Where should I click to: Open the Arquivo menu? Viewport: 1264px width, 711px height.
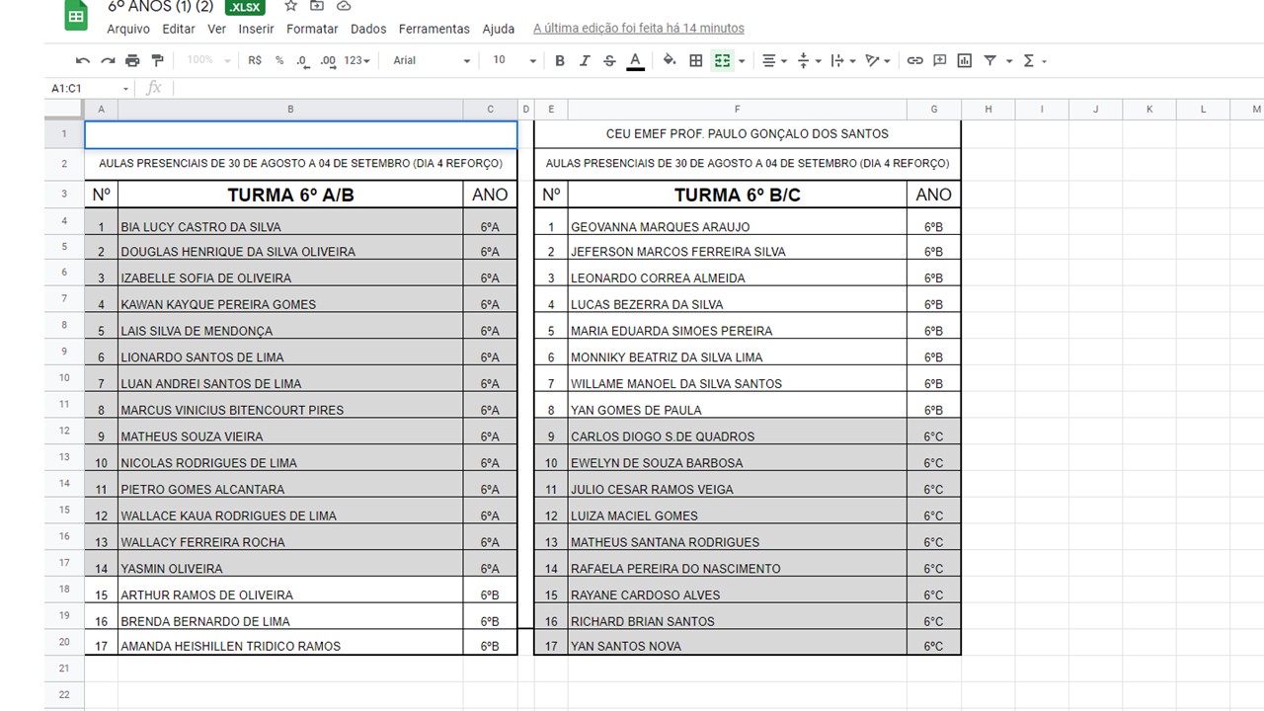[128, 29]
